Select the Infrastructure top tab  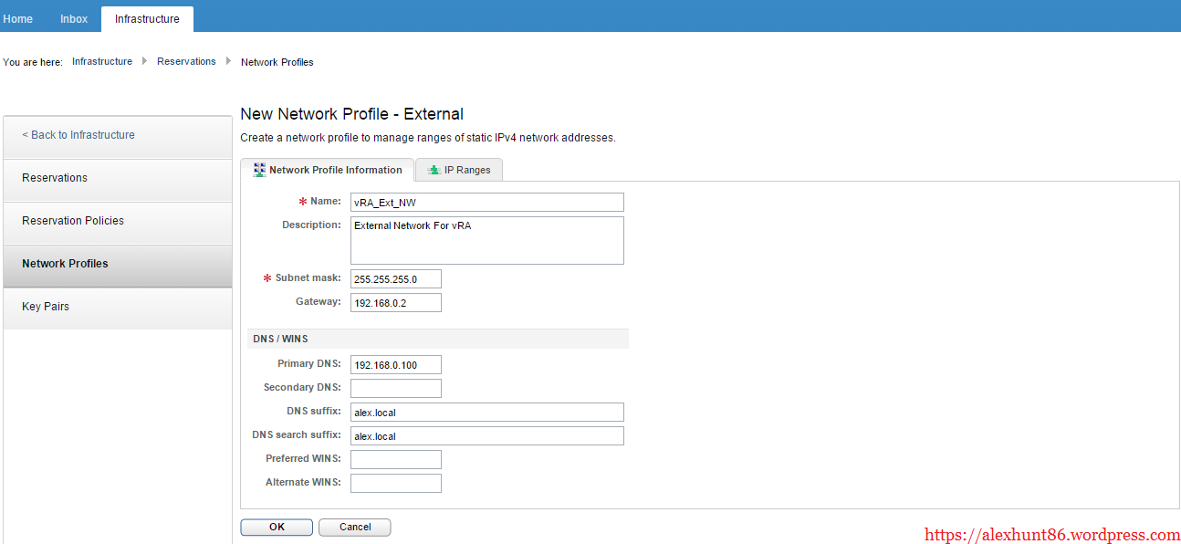tap(147, 18)
